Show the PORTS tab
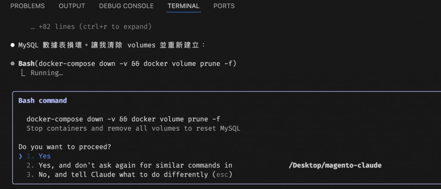This screenshot has height=189, width=441. [x=224, y=6]
